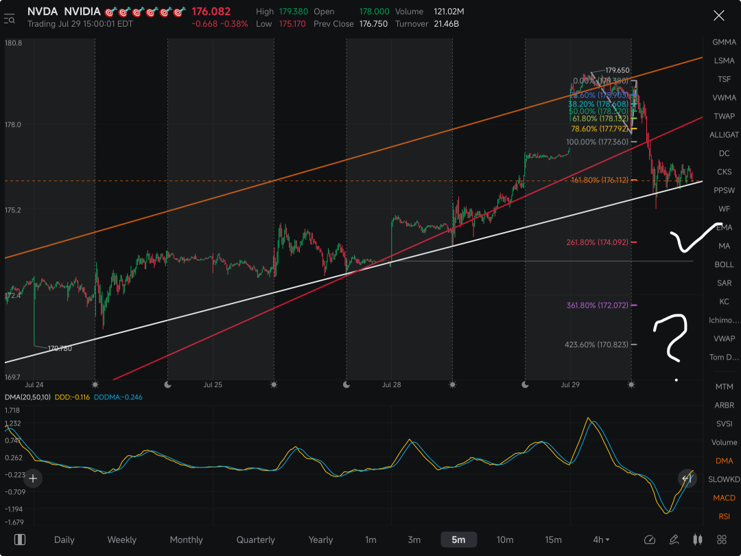Image resolution: width=741 pixels, height=556 pixels.
Task: Enable the TSF indicator
Action: click(x=724, y=79)
